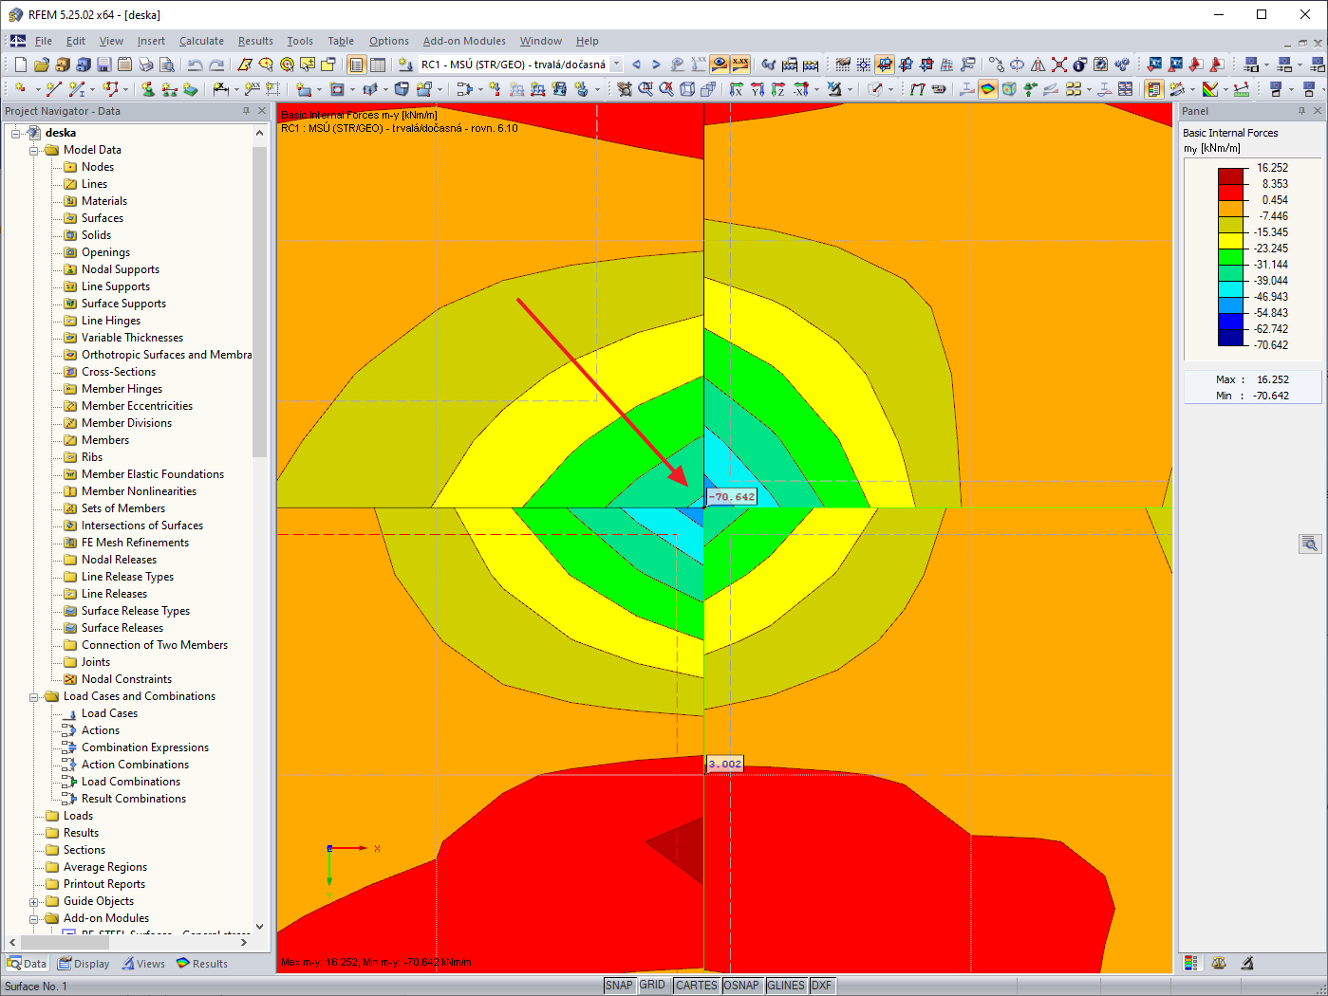Toggle SNAP in the status bar
The height and width of the screenshot is (996, 1328).
pyautogui.click(x=619, y=986)
